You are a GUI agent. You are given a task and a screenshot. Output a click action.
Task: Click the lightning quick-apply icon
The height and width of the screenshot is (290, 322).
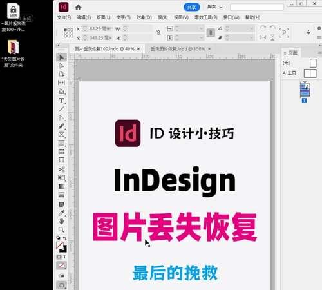[308, 32]
